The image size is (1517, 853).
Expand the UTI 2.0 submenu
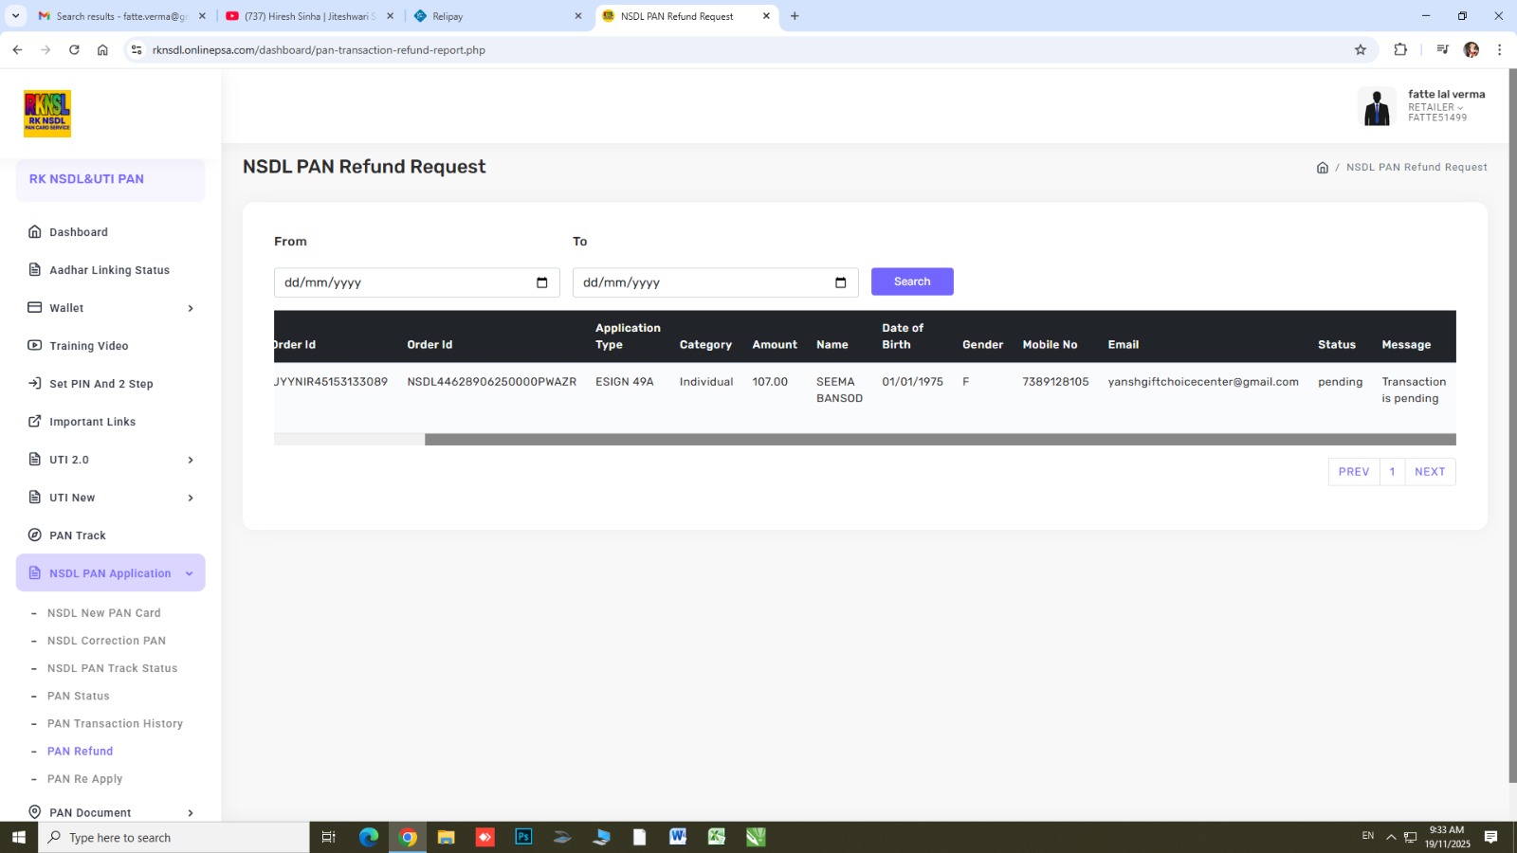(191, 460)
